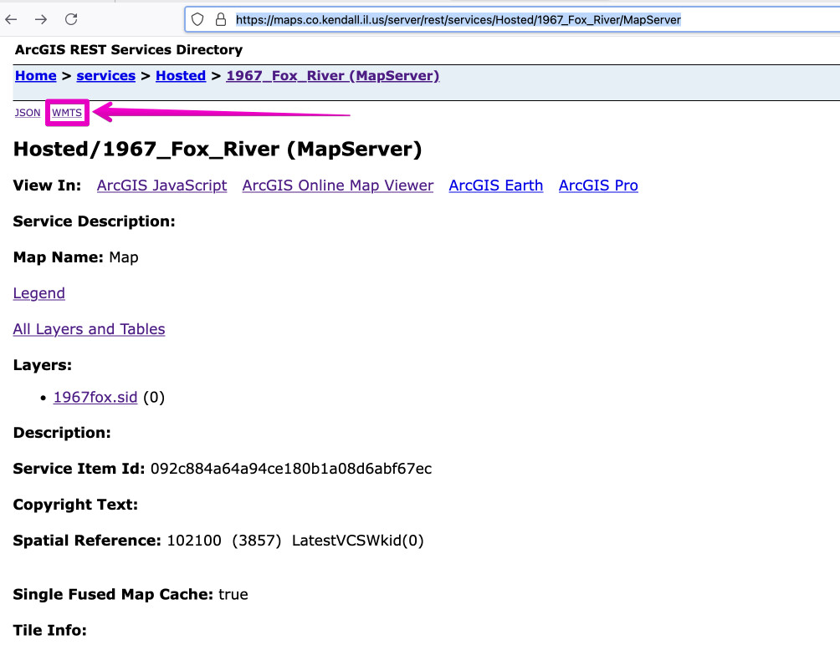Reload the page with refresh icon

(71, 19)
